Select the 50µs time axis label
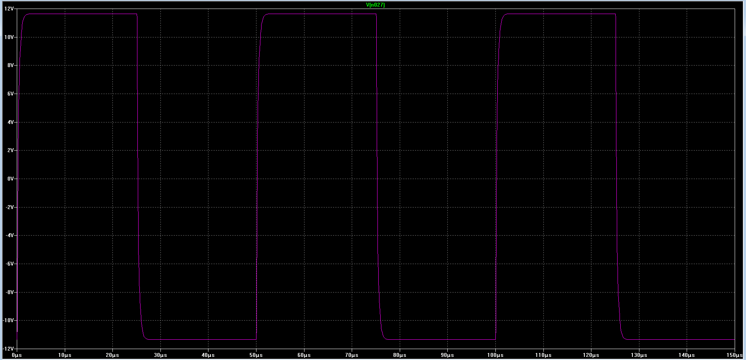 tap(256, 355)
